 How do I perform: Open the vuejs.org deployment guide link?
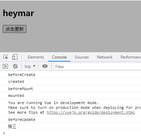(x=91, y=112)
